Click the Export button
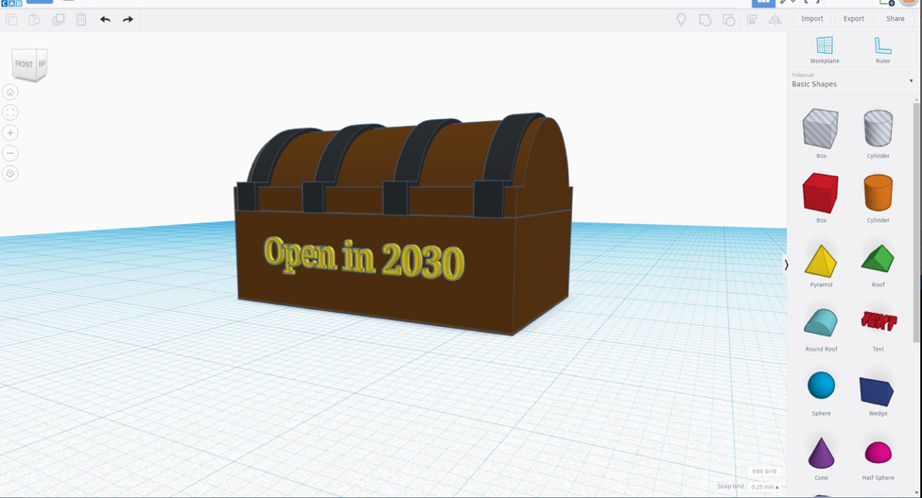The height and width of the screenshot is (498, 922). (x=854, y=19)
